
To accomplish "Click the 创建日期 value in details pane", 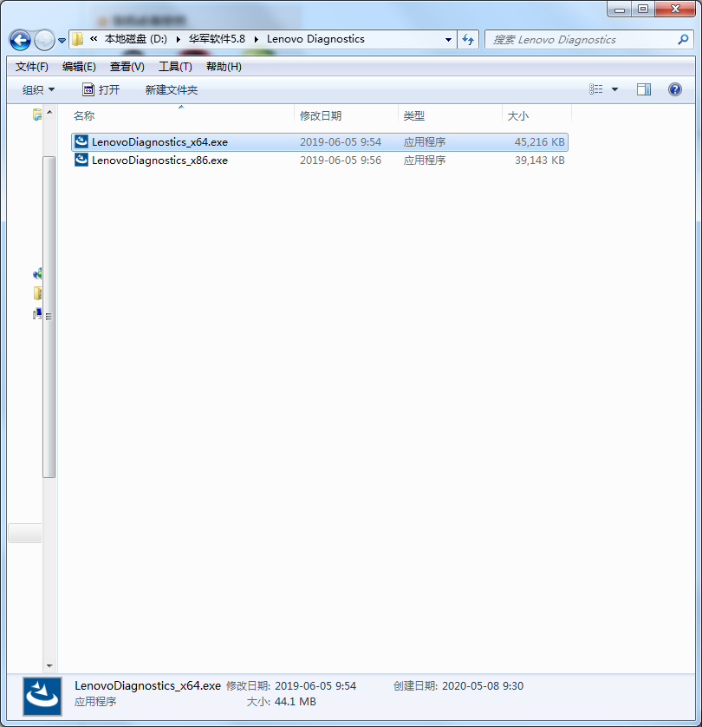I will click(x=483, y=685).
